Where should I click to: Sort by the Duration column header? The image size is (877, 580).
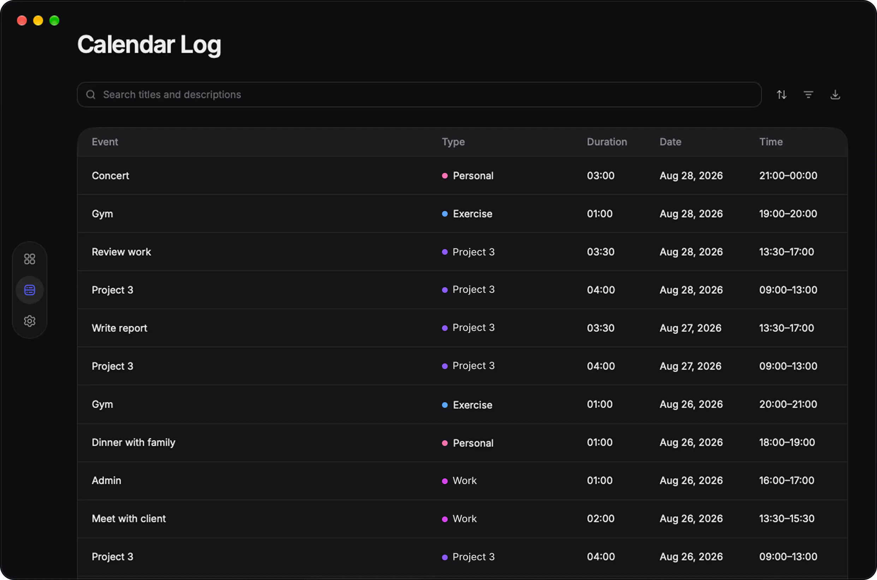click(607, 142)
